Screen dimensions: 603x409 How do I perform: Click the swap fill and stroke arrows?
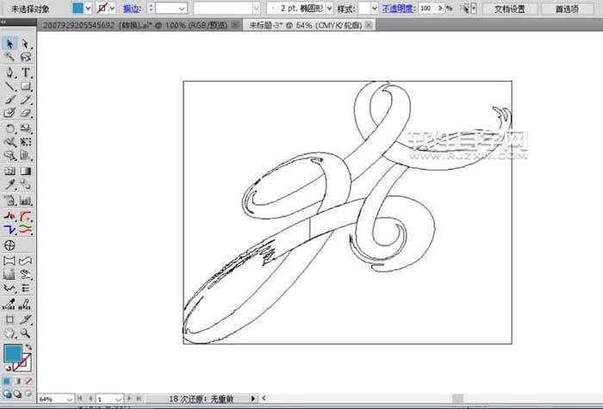point(28,347)
